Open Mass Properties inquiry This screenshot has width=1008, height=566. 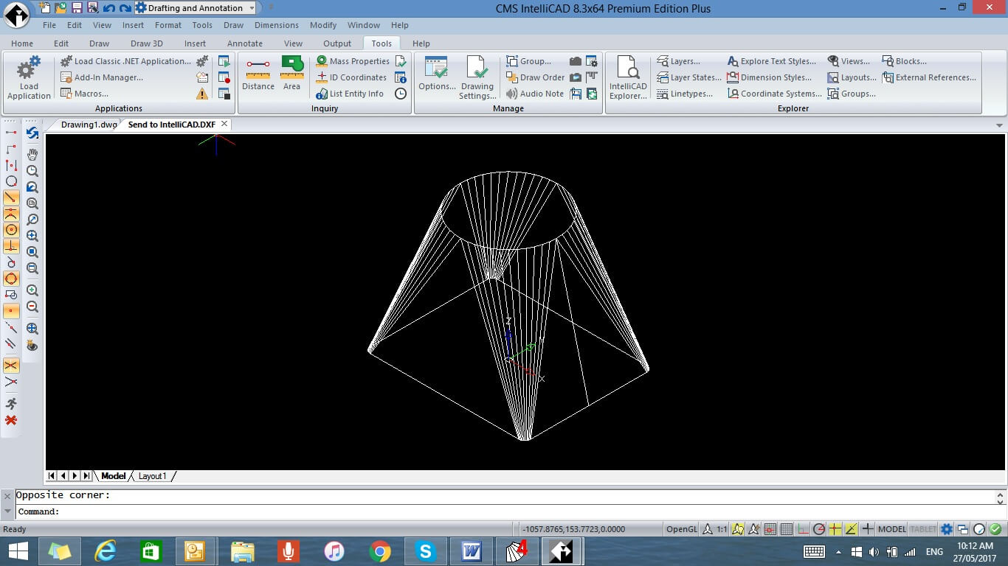click(x=352, y=61)
